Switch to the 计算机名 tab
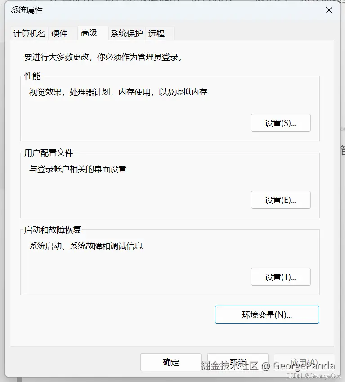345x382 pixels. [29, 33]
